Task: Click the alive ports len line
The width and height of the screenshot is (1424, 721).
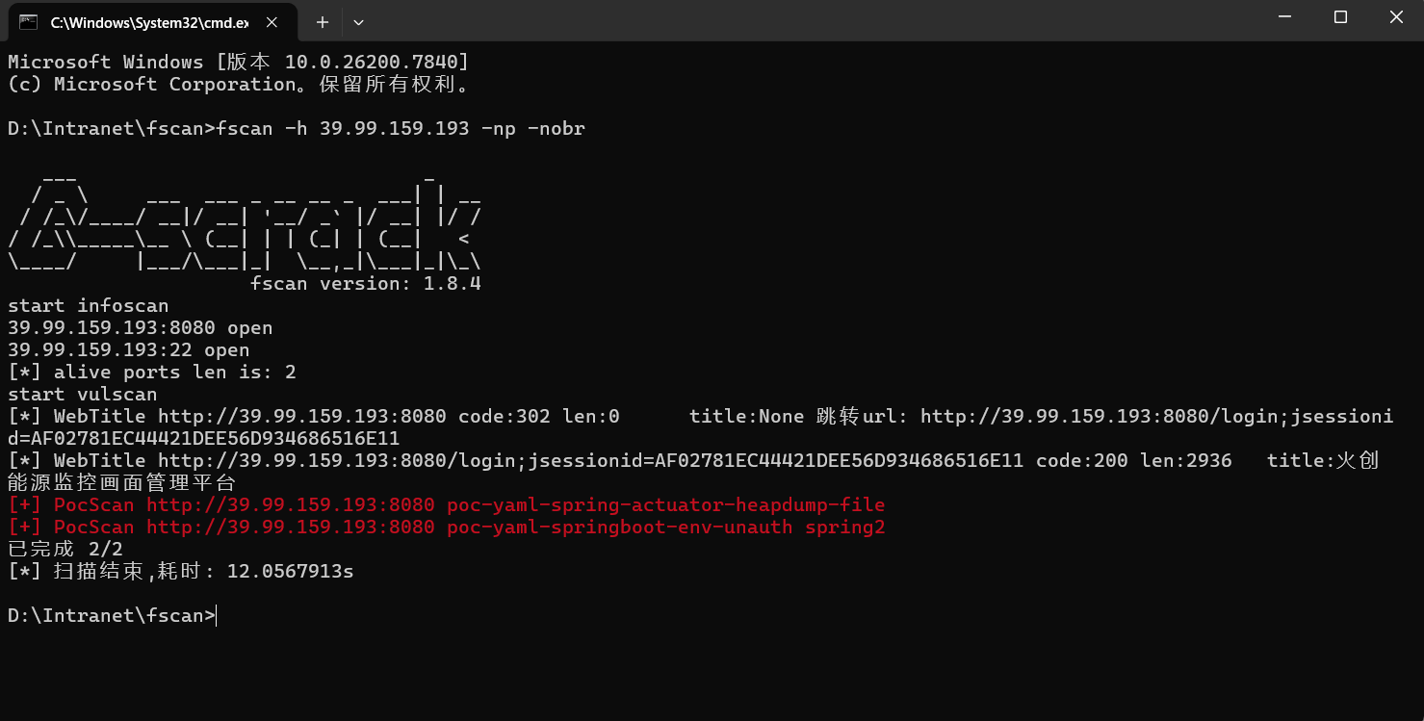Action: click(151, 373)
